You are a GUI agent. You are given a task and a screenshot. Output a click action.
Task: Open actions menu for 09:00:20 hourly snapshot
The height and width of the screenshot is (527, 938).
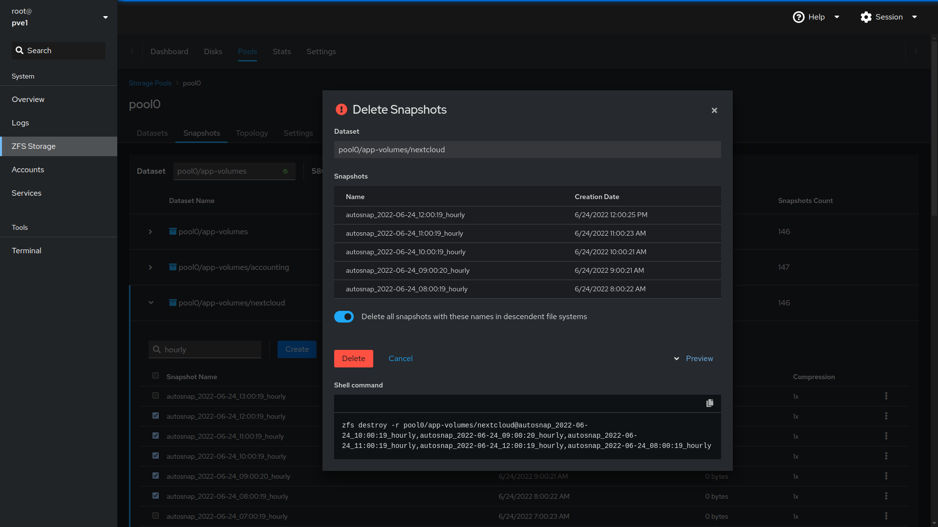pyautogui.click(x=886, y=476)
